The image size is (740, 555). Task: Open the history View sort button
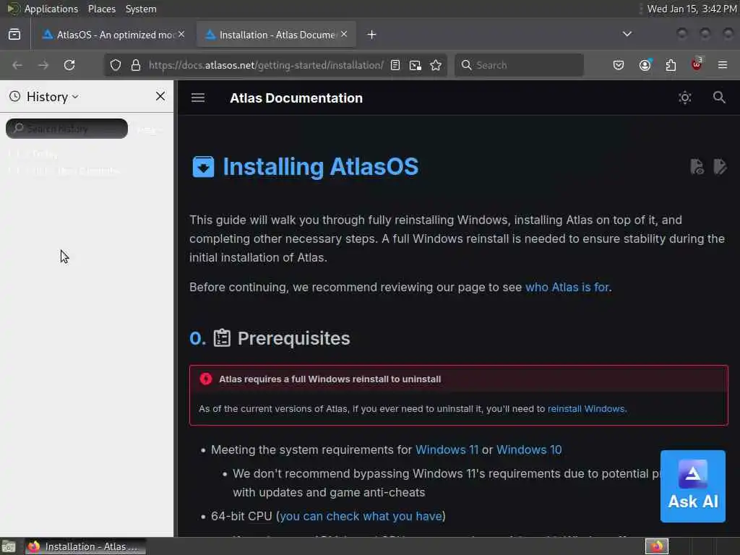pyautogui.click(x=148, y=129)
